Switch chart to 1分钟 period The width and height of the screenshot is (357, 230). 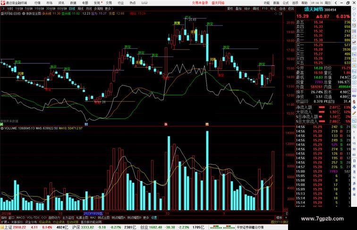tap(19, 9)
